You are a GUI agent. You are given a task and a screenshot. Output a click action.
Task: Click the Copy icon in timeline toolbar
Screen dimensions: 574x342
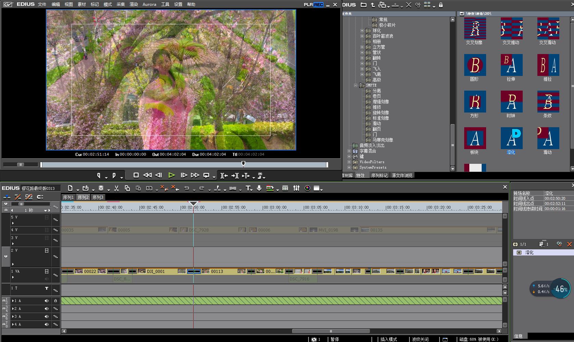pyautogui.click(x=127, y=188)
